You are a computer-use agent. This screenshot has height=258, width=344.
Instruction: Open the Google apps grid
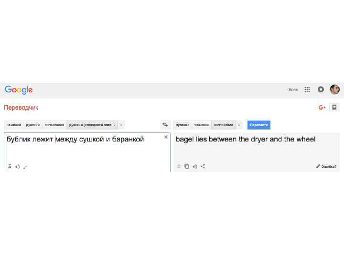click(x=307, y=89)
